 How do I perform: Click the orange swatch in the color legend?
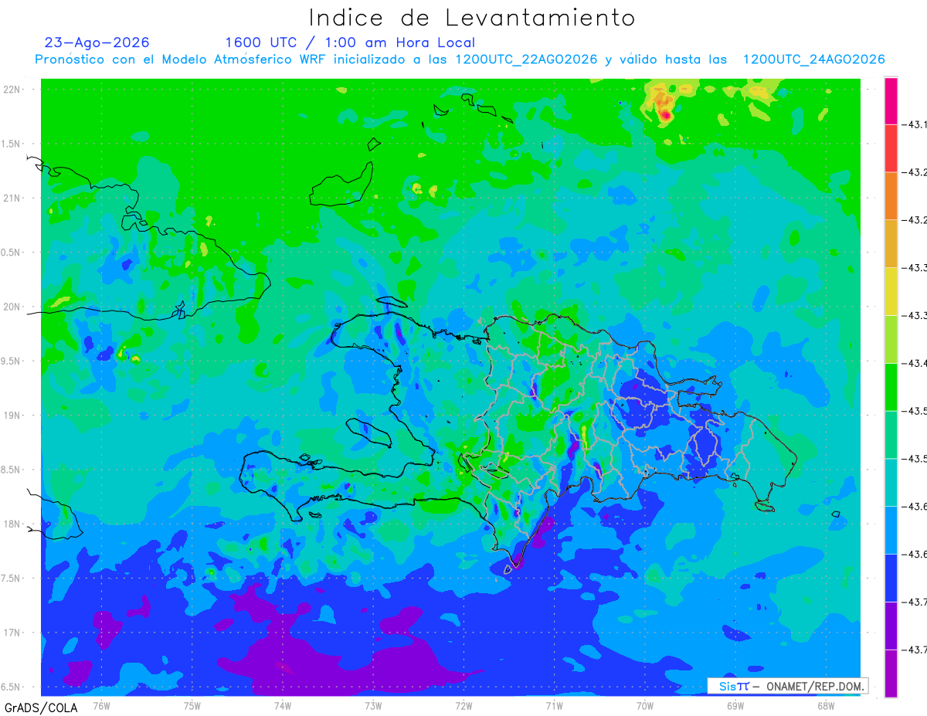(891, 196)
